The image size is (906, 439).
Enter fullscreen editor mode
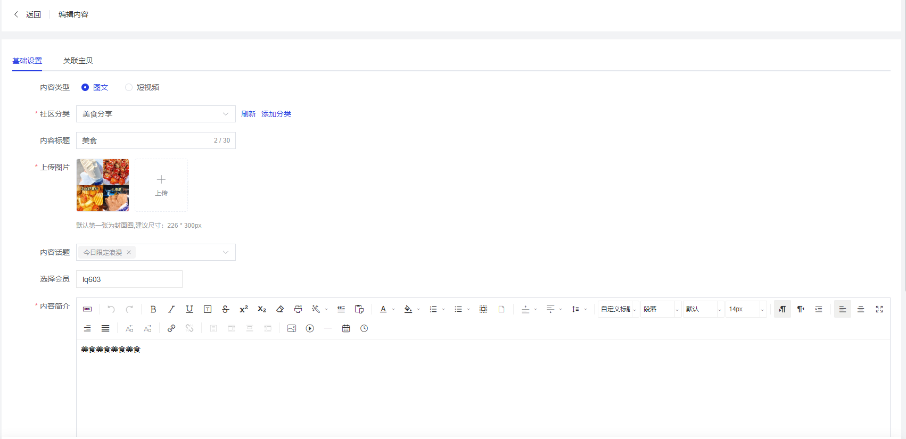point(879,309)
